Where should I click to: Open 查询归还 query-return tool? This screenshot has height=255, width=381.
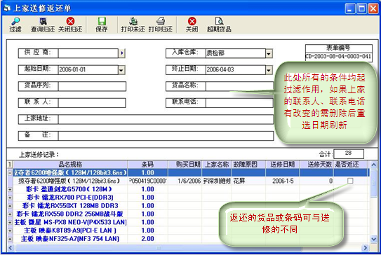43,25
